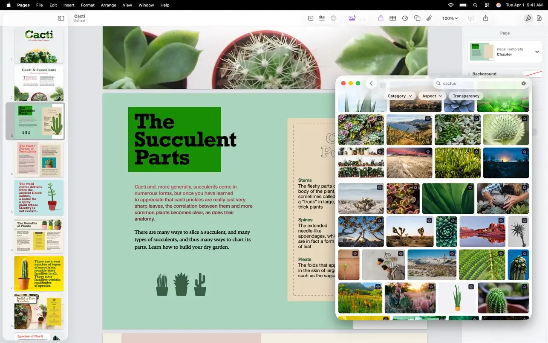Open the Format menu
Viewport: 548px width, 343px height.
87,5
